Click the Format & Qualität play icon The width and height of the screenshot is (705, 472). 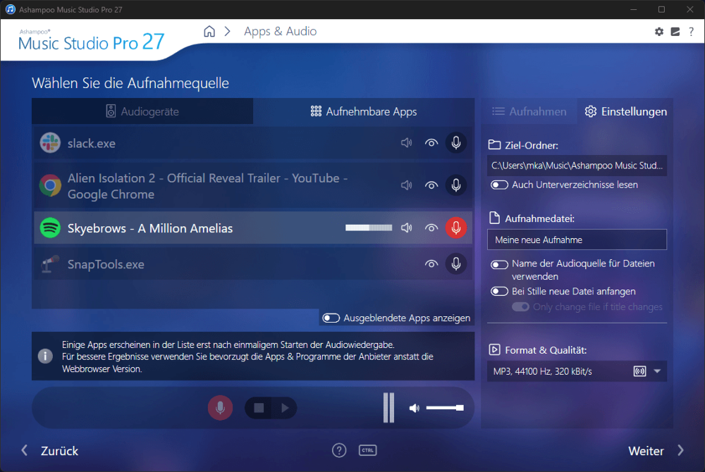tap(494, 349)
